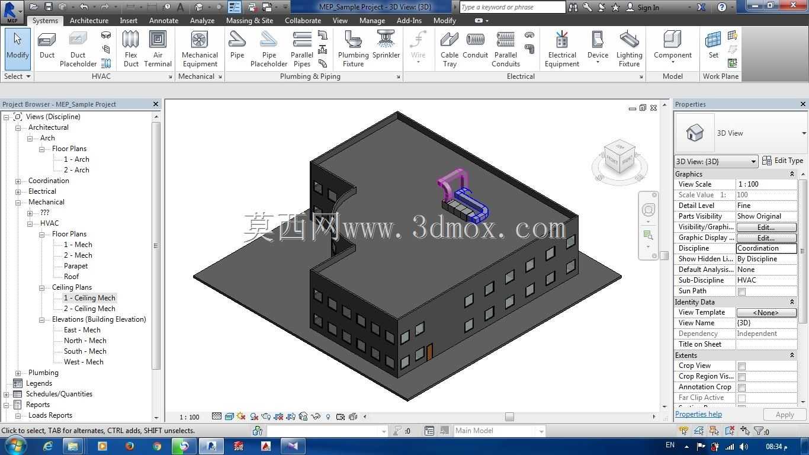
Task: Select the Duct Placeholder tool
Action: 78,49
